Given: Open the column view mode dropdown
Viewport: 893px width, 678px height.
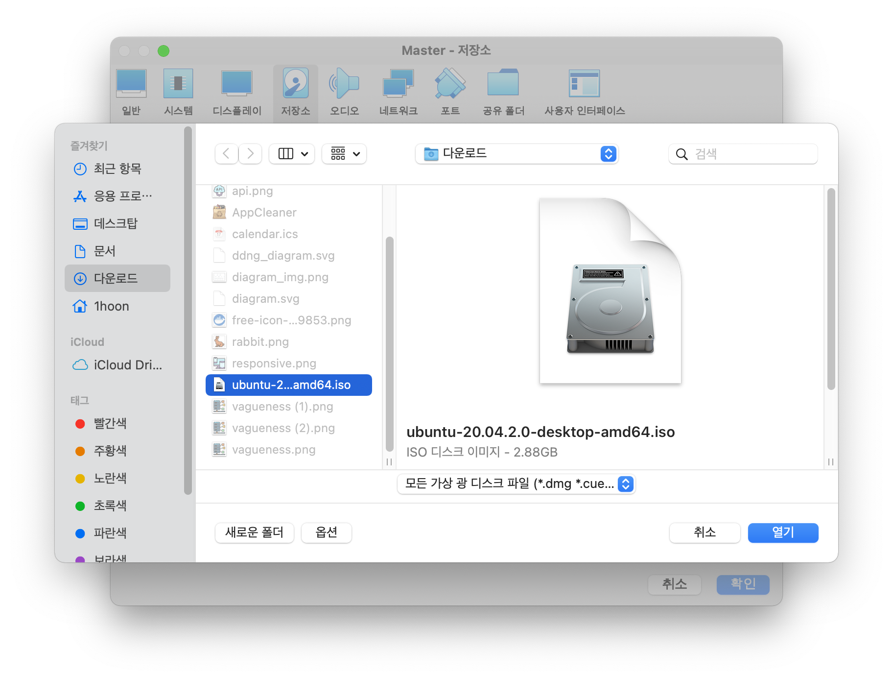Looking at the screenshot, I should (x=292, y=154).
